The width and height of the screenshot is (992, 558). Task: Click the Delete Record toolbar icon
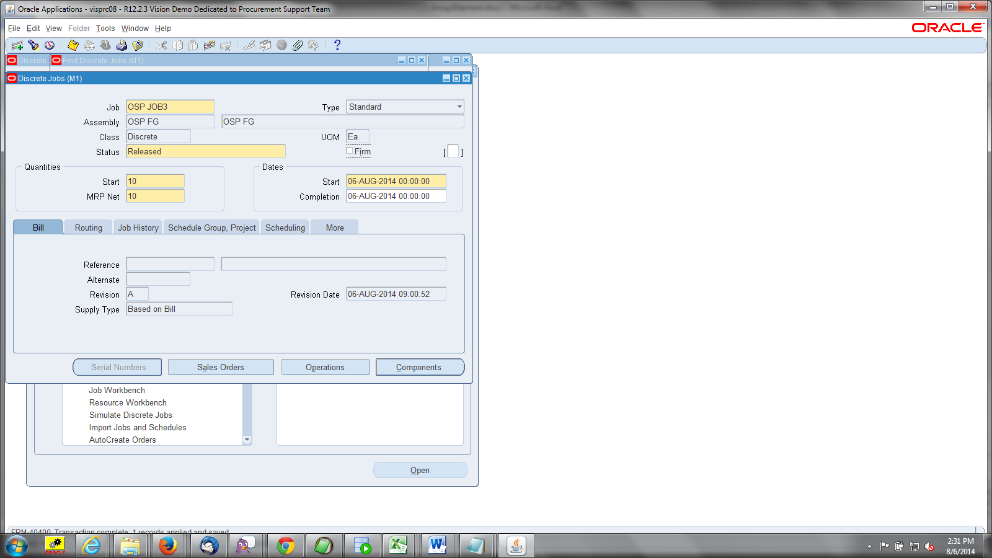pos(226,45)
